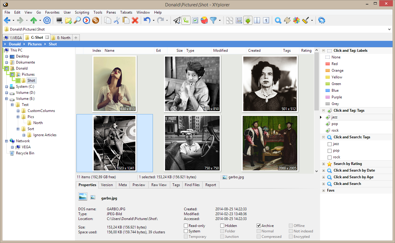Select the 2000 x 2005 painting thumbnail
This screenshot has width=395, height=243.
pos(270,143)
